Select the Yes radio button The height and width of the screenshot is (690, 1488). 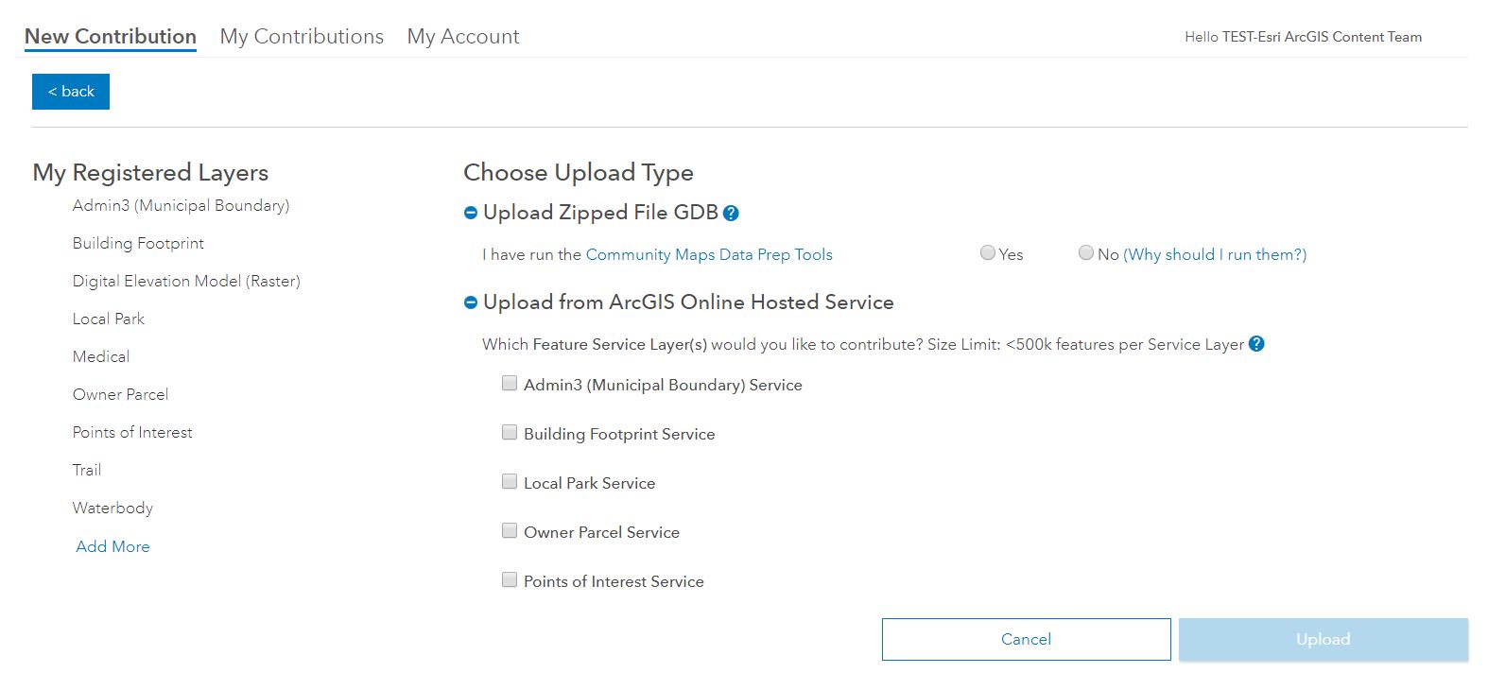[988, 253]
